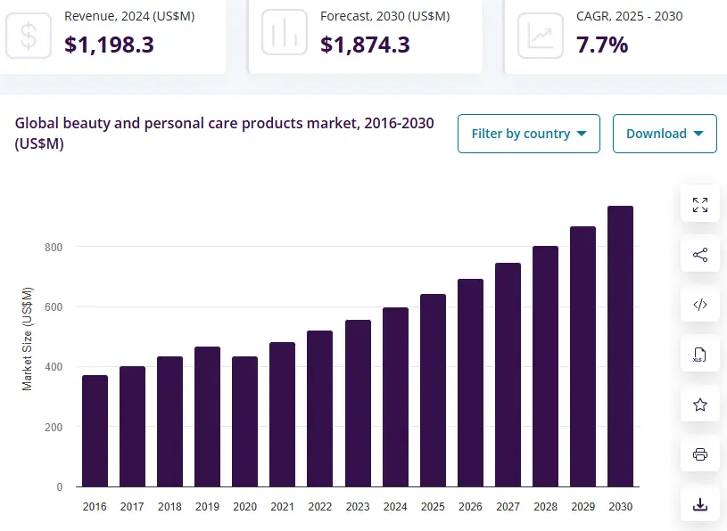The width and height of the screenshot is (727, 531).
Task: Expand the chart to fullscreen view
Action: click(x=699, y=204)
